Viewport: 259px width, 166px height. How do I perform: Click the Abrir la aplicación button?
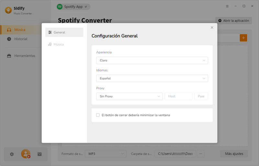233,21
